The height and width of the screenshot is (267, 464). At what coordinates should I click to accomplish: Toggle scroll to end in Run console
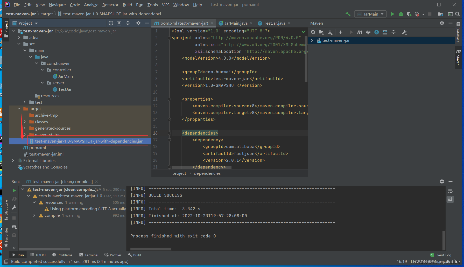pos(450,199)
